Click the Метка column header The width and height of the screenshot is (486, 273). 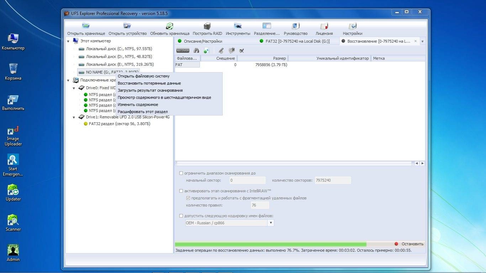coord(398,58)
